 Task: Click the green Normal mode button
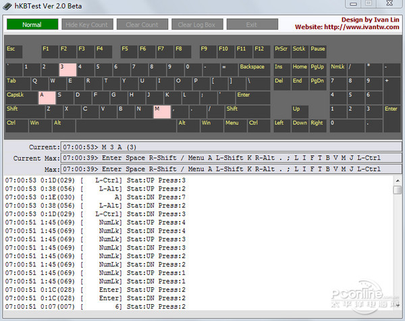click(x=32, y=25)
